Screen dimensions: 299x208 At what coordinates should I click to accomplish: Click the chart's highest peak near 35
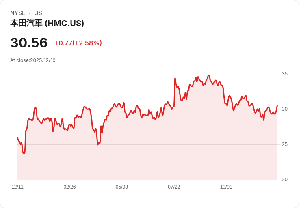(x=209, y=75)
